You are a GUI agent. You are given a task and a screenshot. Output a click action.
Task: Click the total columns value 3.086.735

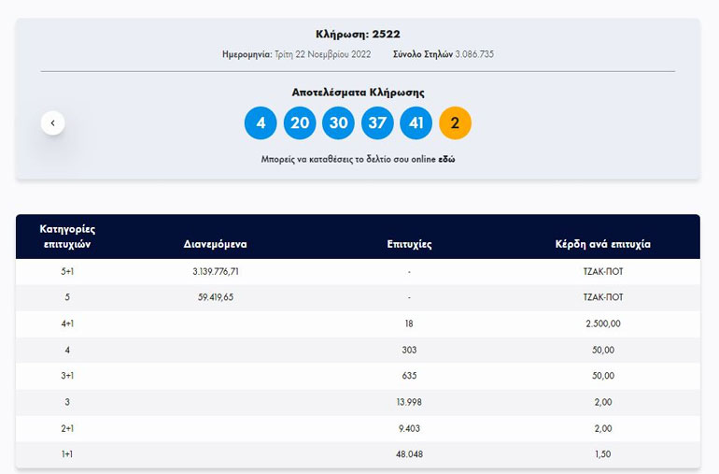pyautogui.click(x=474, y=54)
